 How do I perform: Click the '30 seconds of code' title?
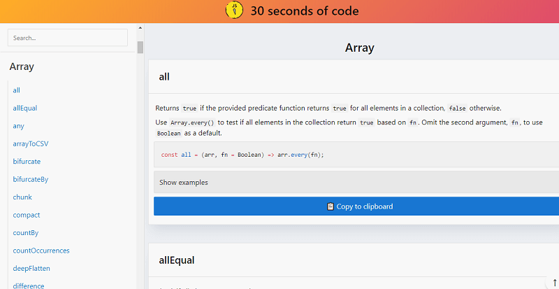click(305, 11)
